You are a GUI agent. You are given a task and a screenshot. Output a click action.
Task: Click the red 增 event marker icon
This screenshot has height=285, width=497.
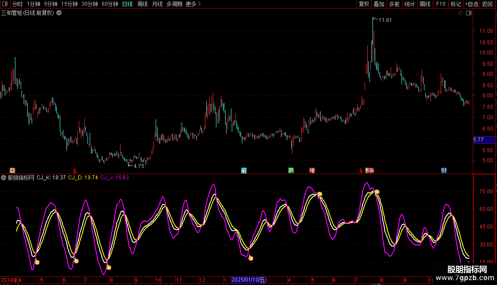(312, 170)
